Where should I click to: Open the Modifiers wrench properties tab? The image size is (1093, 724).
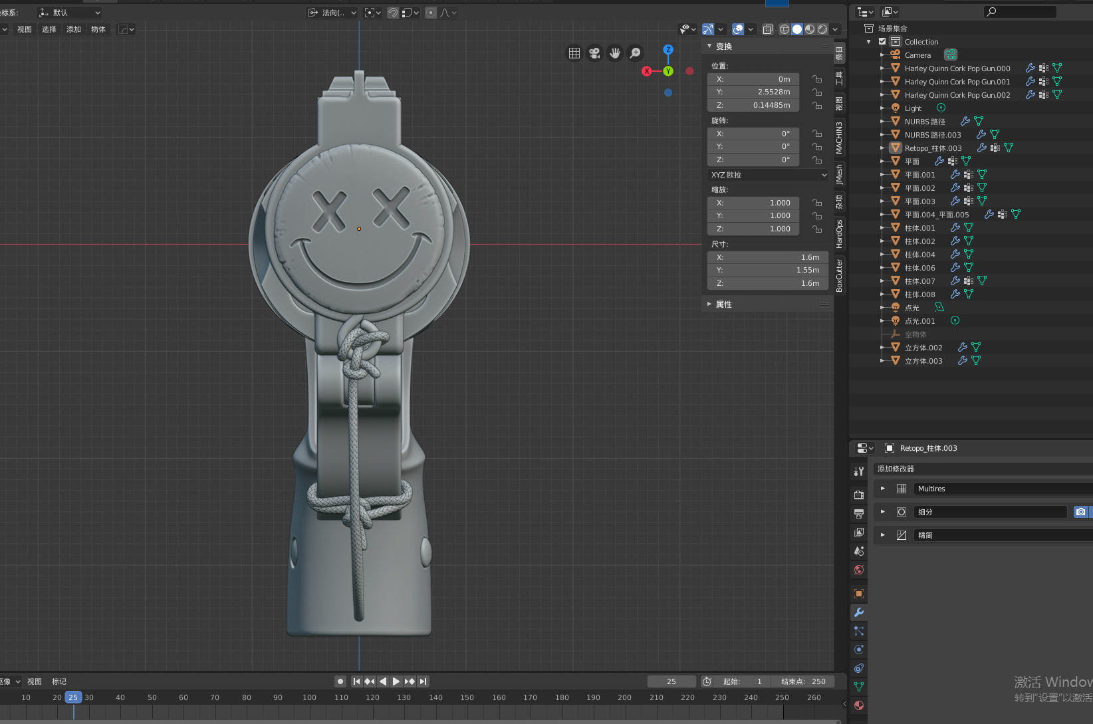859,612
